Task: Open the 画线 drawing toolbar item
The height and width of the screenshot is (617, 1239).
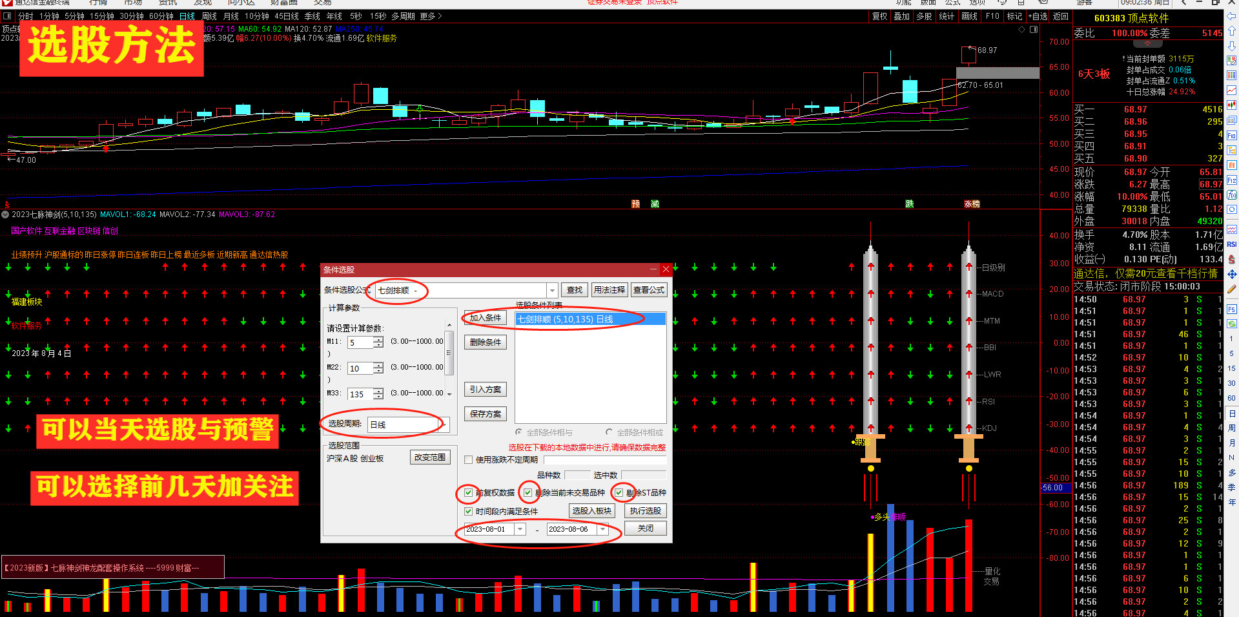Action: (969, 16)
